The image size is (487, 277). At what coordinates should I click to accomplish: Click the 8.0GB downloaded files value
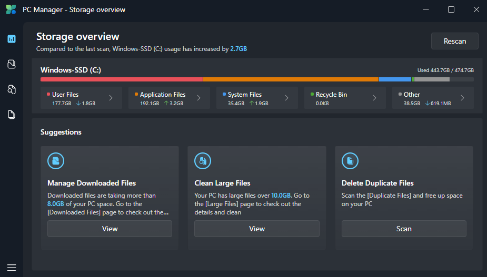click(56, 204)
